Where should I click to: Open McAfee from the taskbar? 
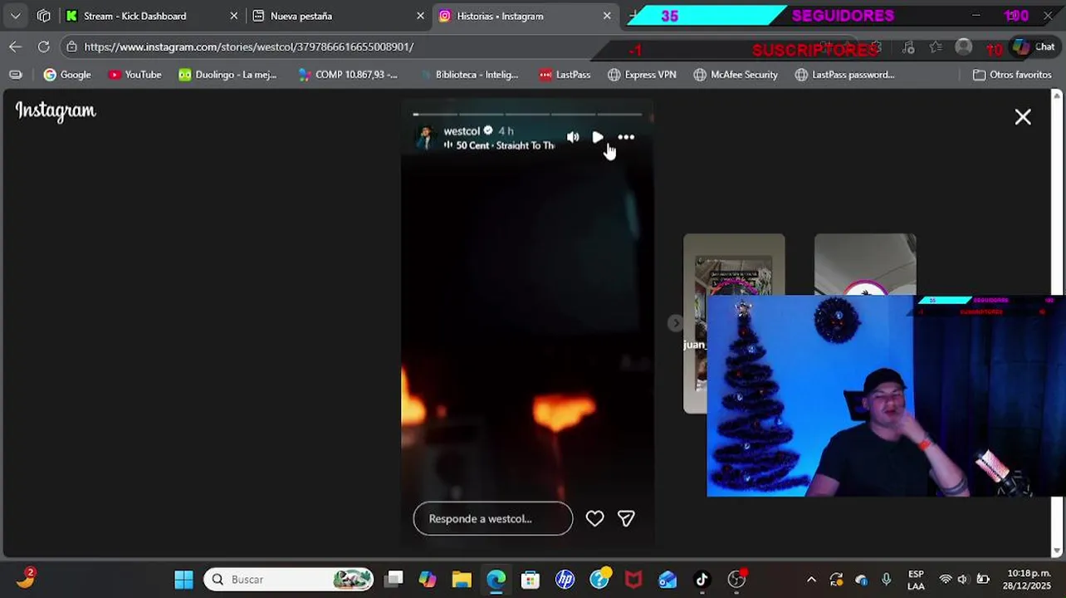coord(633,579)
